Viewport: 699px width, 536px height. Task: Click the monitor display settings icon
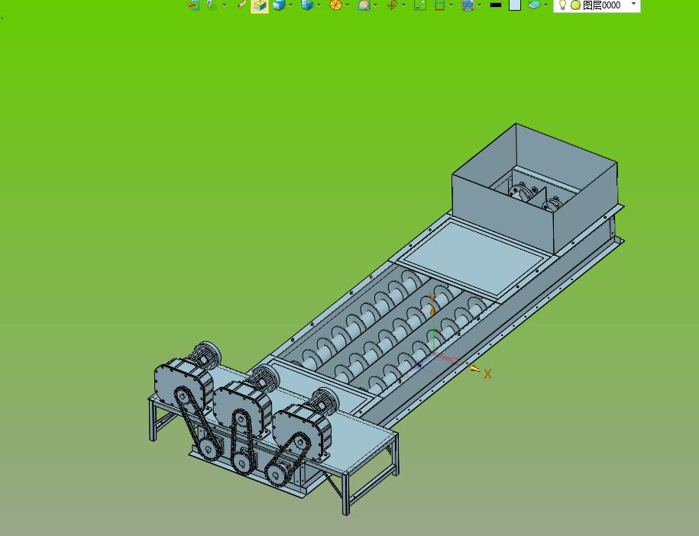coord(468,5)
